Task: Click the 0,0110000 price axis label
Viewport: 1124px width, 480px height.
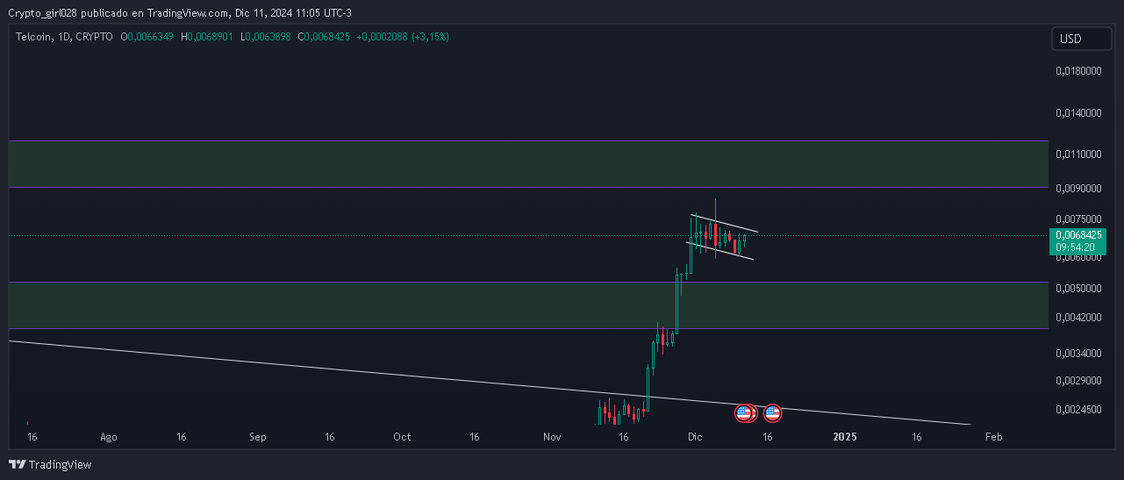Action: pyautogui.click(x=1078, y=154)
